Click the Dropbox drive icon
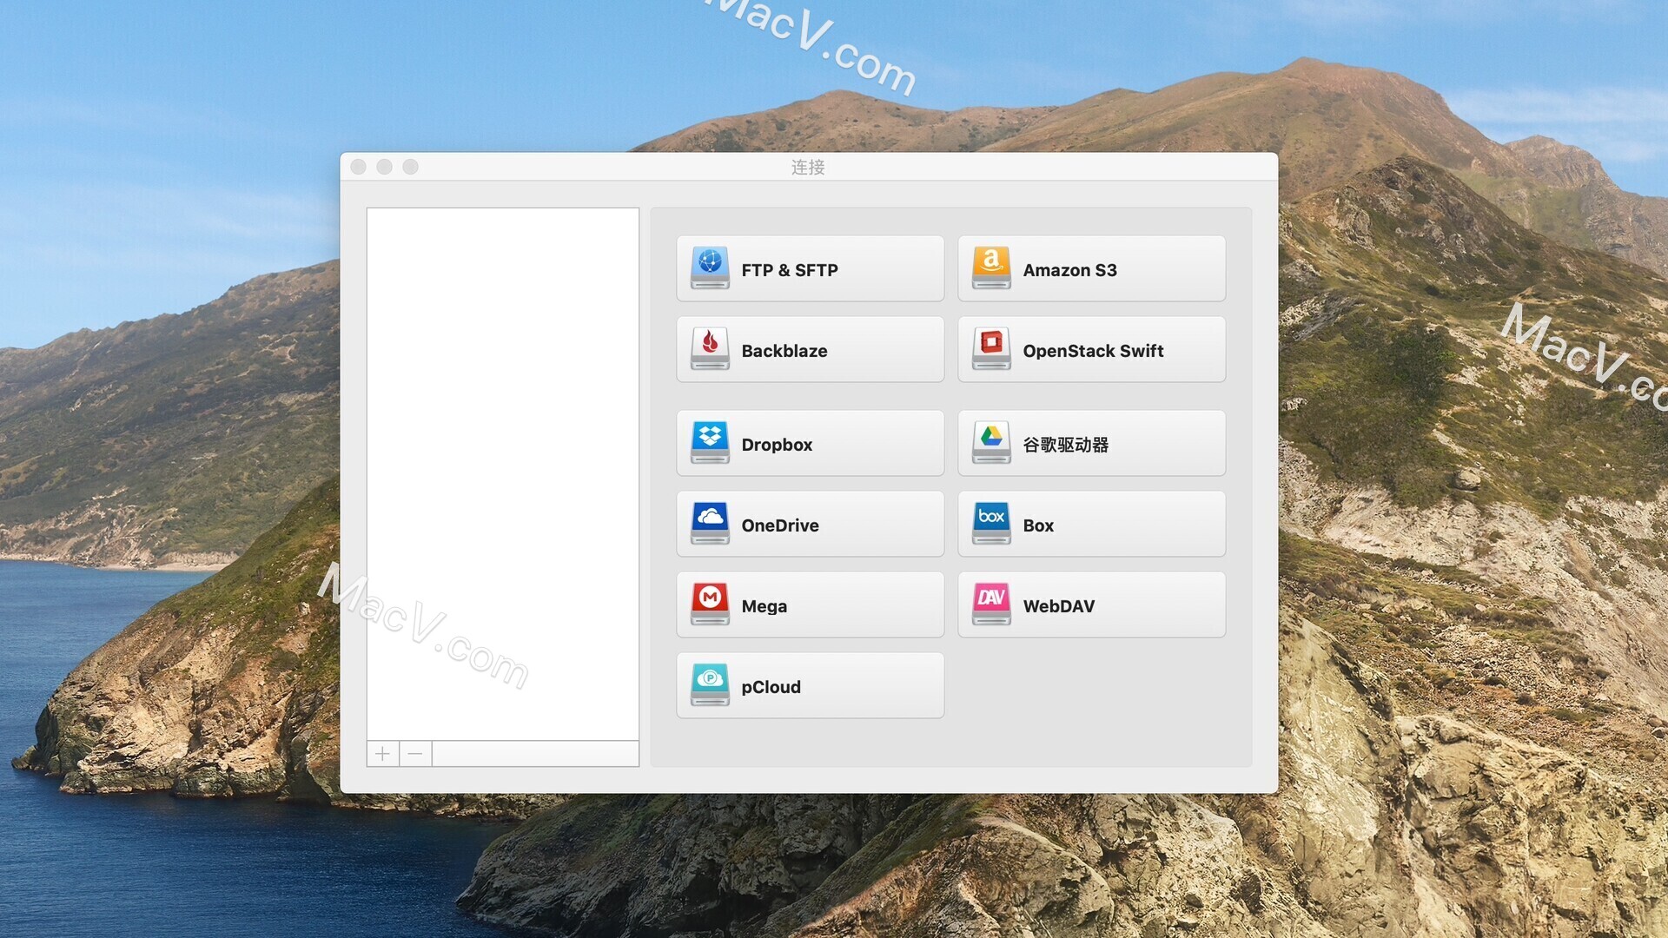The height and width of the screenshot is (938, 1668). pos(709,442)
